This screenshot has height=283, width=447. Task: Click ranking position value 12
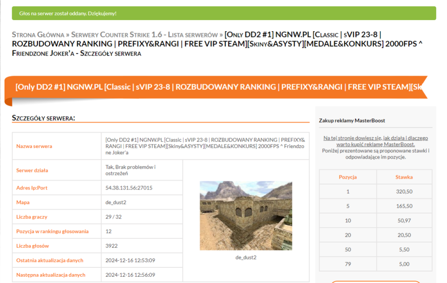108,232
